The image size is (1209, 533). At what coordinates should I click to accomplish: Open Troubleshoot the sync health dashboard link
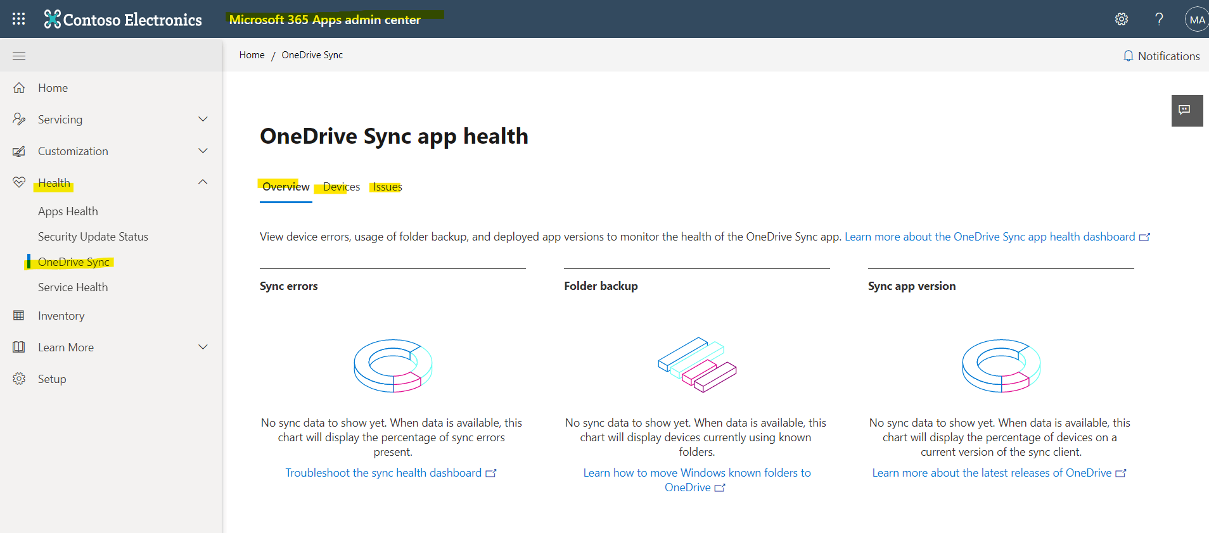390,473
